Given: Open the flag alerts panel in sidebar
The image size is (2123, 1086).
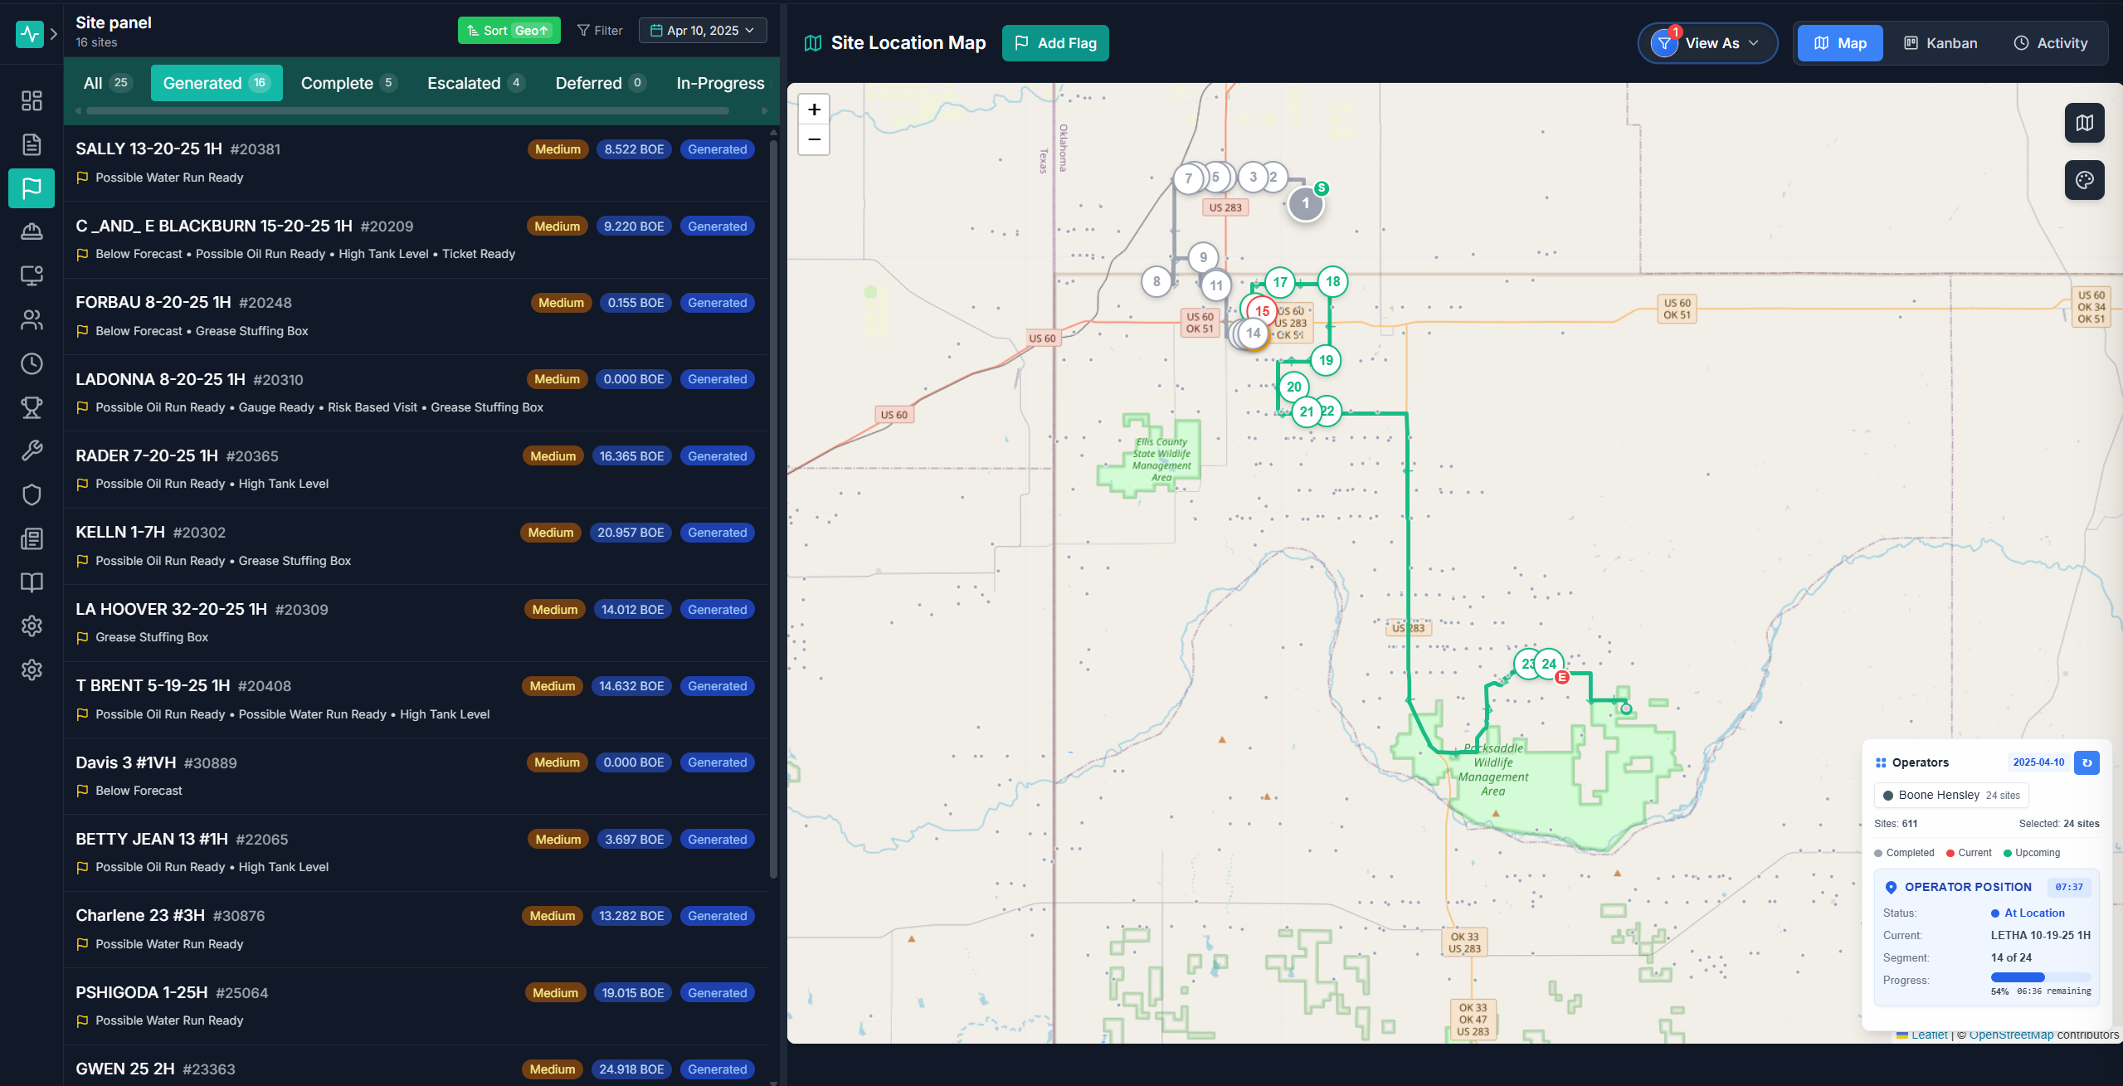Looking at the screenshot, I should click(x=31, y=188).
